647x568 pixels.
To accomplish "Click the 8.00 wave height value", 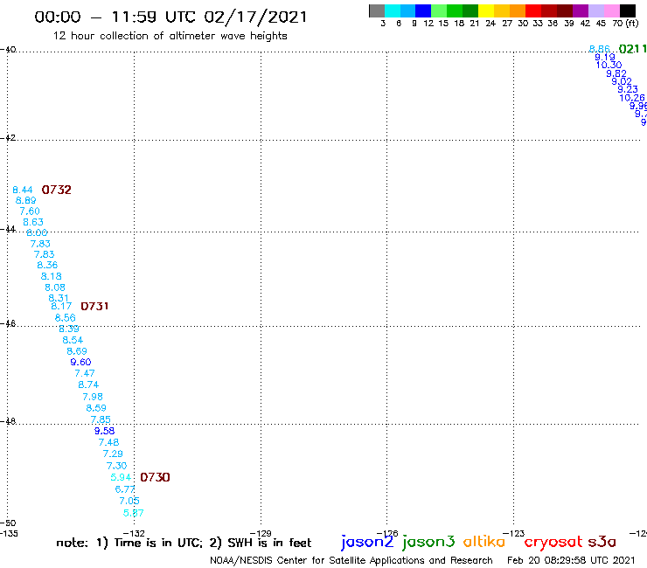I will click(37, 232).
